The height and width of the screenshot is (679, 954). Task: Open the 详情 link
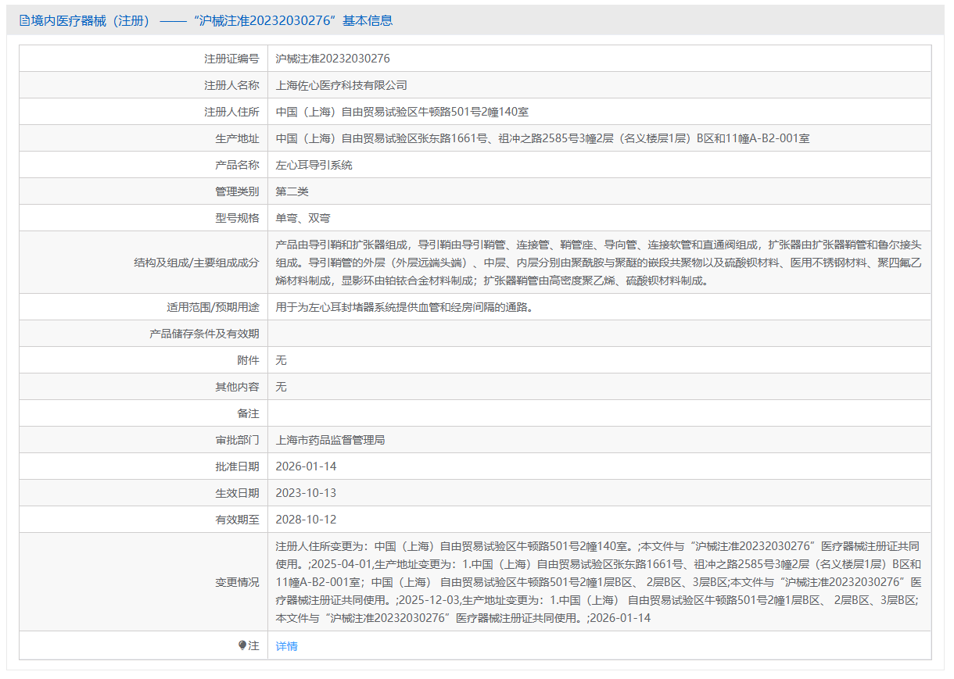pos(287,646)
